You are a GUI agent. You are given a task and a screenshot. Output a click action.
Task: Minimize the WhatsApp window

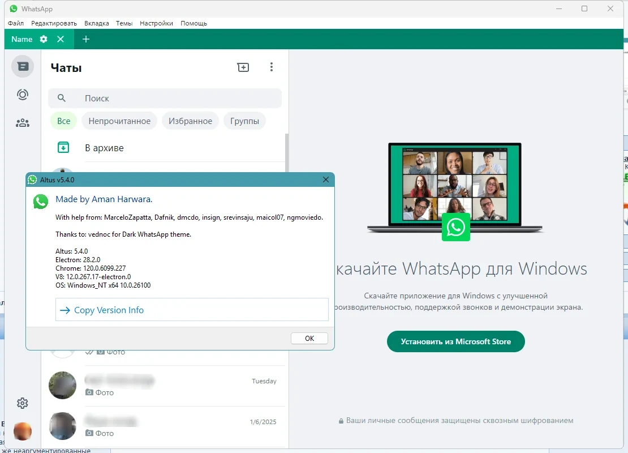pyautogui.click(x=559, y=8)
